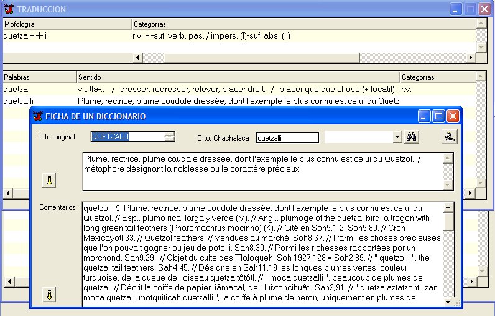The height and width of the screenshot is (316, 495).
Task: Maximize the FICHA DE UN DICCIONARIO window
Action: tap(438, 116)
